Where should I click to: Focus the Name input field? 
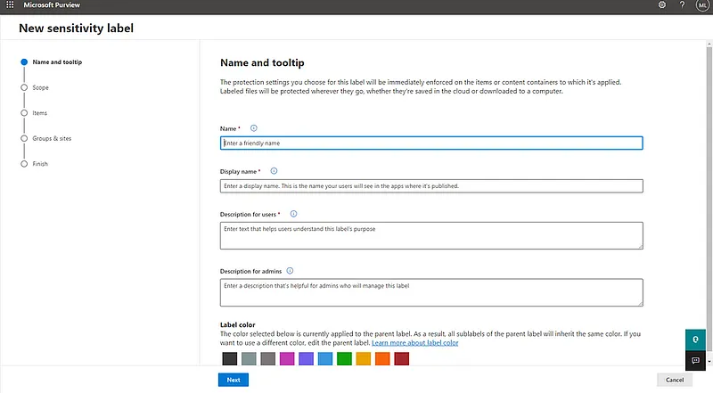click(x=431, y=143)
